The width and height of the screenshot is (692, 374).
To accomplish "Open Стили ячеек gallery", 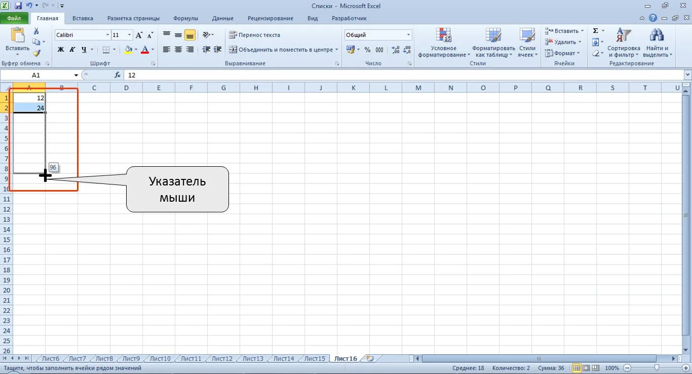I will click(527, 43).
